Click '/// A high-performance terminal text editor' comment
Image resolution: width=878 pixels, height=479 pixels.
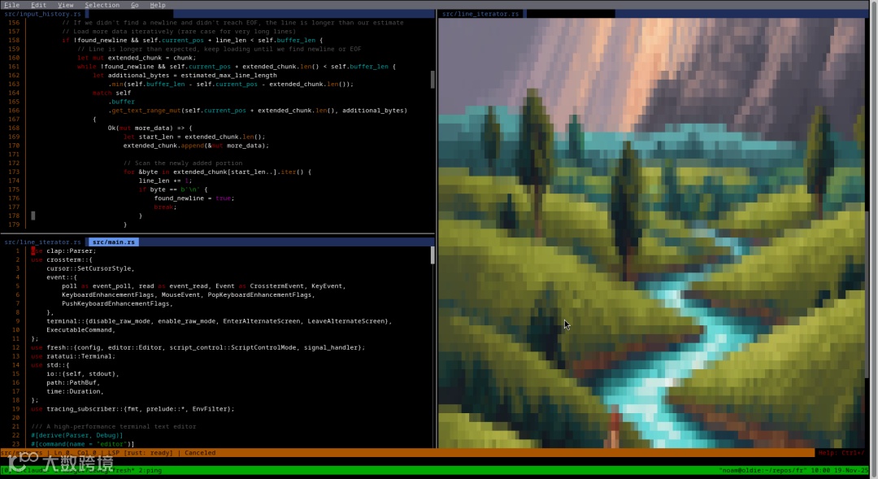tap(114, 426)
